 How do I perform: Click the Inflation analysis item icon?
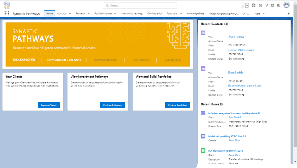pos(203,113)
